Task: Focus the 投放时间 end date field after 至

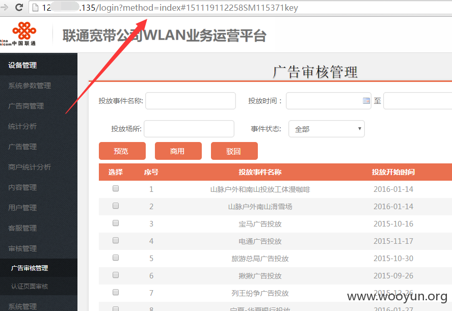Action: tap(418, 101)
